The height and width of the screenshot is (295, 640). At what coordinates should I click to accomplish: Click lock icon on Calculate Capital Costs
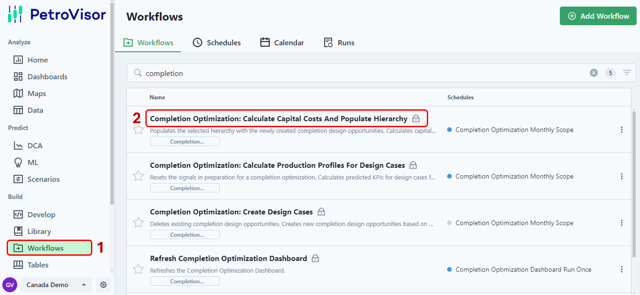click(x=416, y=119)
